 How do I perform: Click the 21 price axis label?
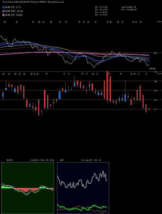point(155,72)
